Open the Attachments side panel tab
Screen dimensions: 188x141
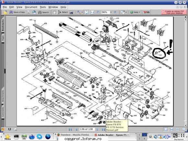pos(3,96)
